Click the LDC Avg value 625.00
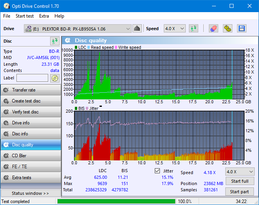Viewport: 259px width, 205px height. 100,177
